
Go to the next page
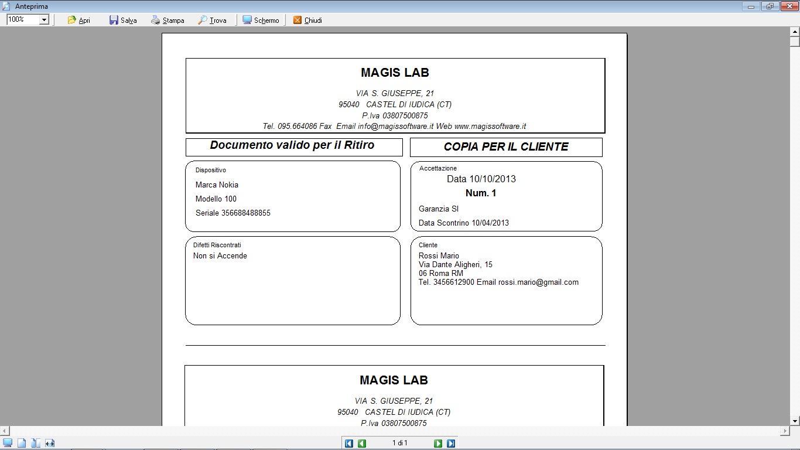point(438,444)
